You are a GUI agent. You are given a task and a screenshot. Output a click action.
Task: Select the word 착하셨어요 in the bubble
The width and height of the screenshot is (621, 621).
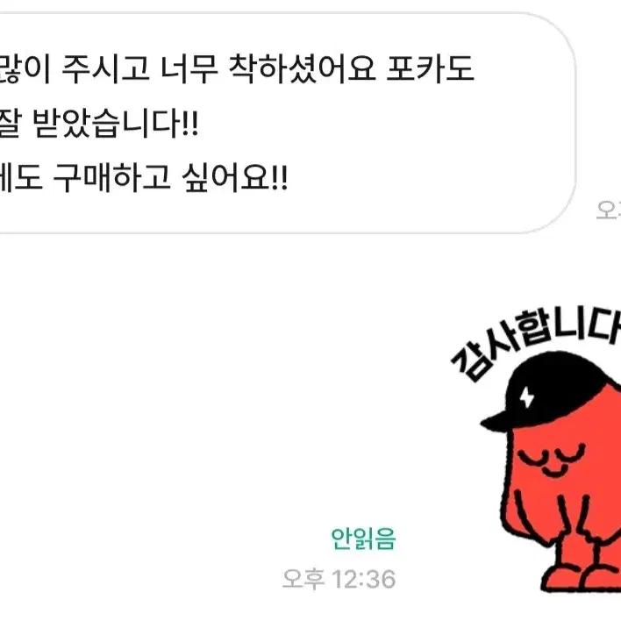pos(303,69)
